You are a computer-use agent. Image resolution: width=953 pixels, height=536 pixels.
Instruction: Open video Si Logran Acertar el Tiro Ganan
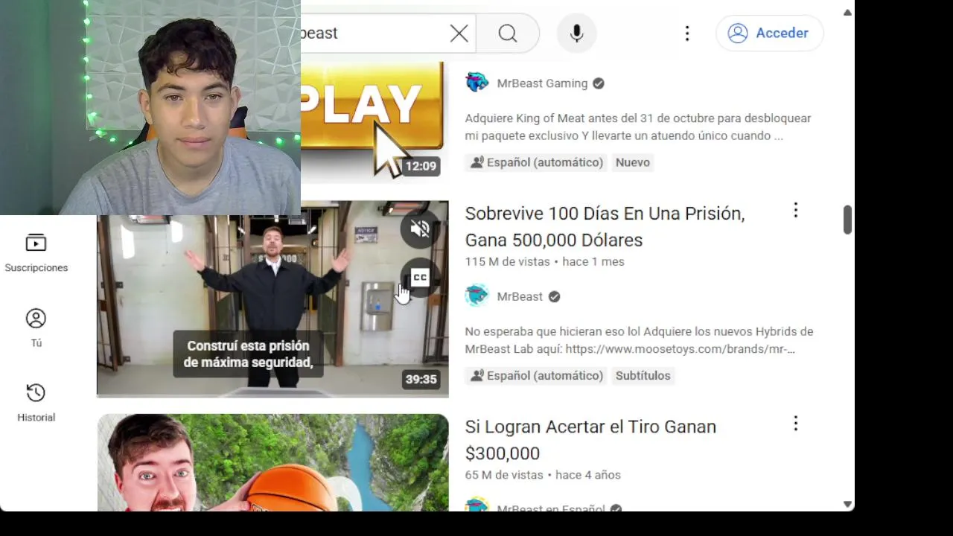coord(590,440)
